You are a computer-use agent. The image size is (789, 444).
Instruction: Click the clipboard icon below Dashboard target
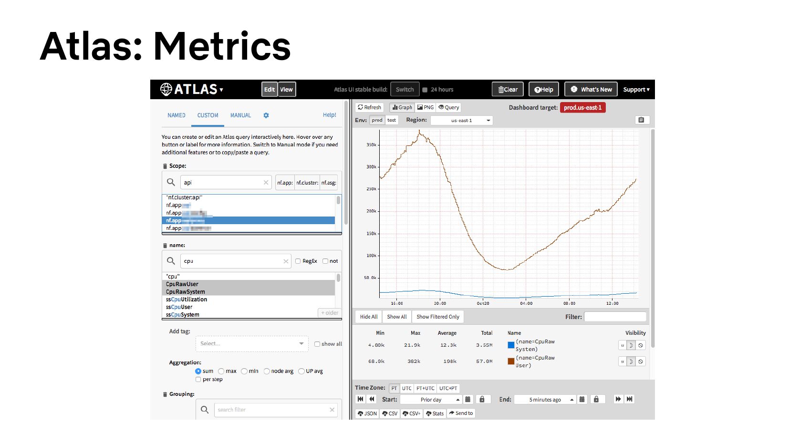click(642, 120)
